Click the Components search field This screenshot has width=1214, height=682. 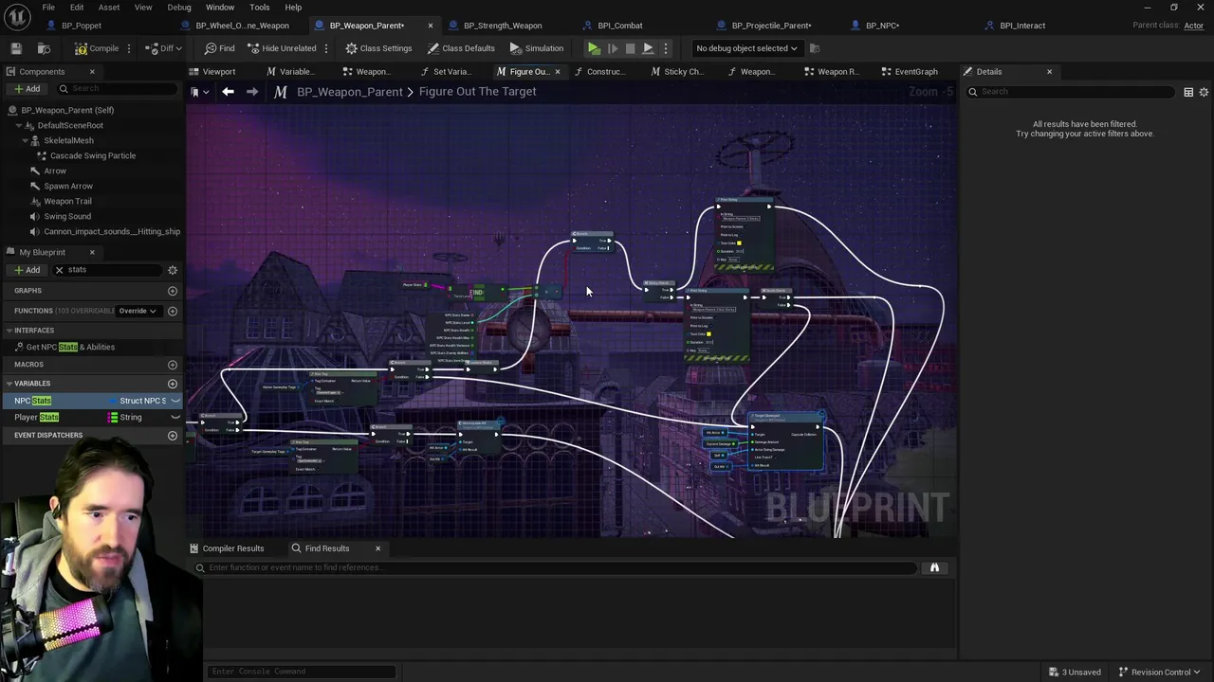click(118, 89)
